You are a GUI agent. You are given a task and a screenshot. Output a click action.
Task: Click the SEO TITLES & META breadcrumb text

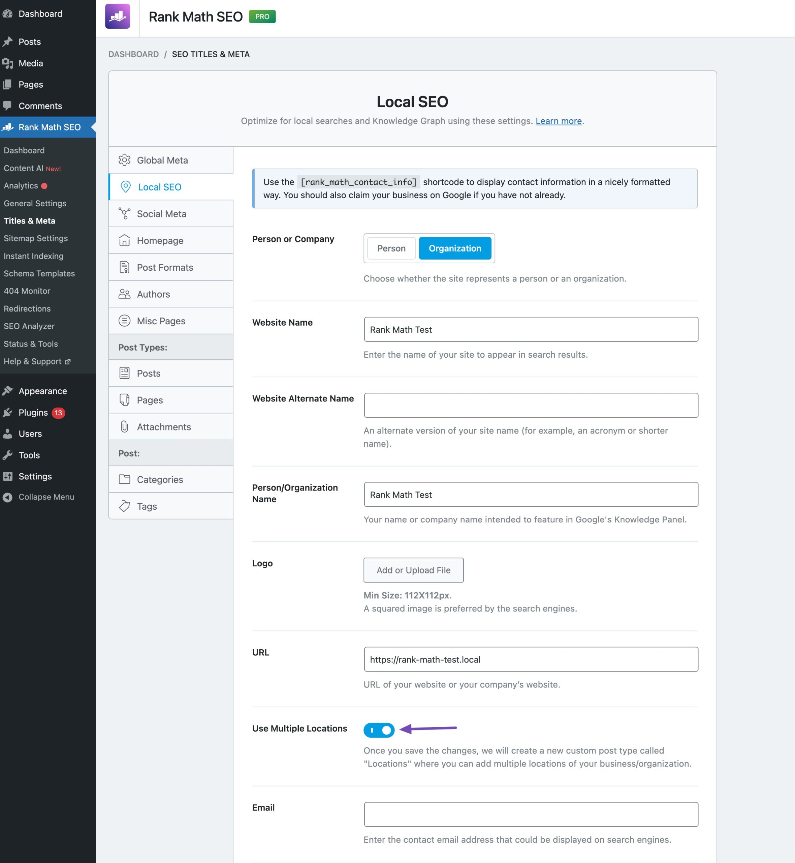point(211,54)
